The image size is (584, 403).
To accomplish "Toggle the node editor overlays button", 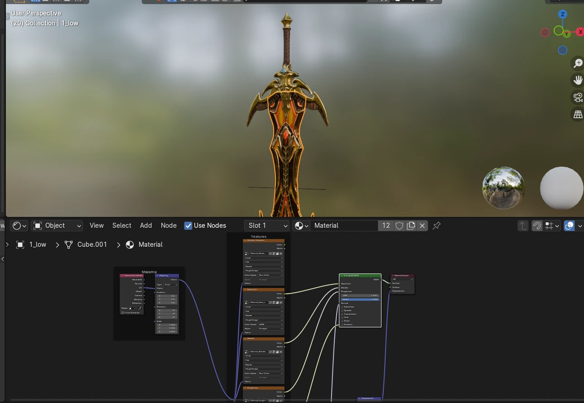I will click(570, 225).
